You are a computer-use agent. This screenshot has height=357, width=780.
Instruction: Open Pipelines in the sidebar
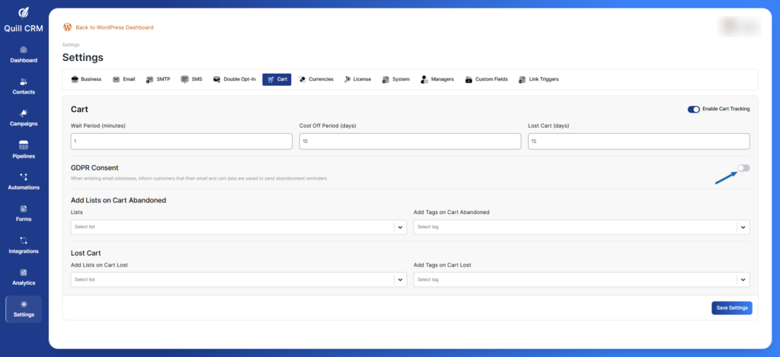23,145
